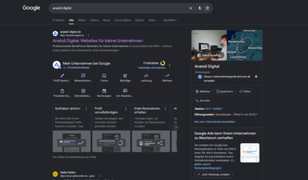308x180 pixels.
Task: Open Profil bearbeiten pencil icon
Action: (x=62, y=75)
